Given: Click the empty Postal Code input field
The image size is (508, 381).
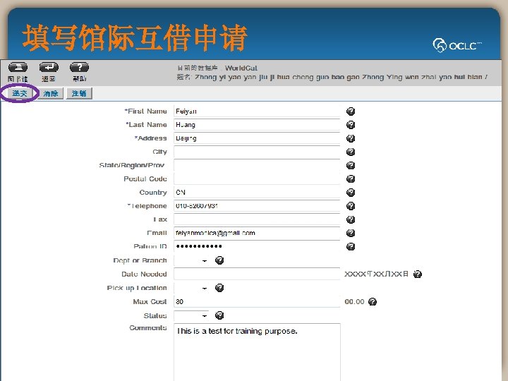Looking at the screenshot, I should tap(257, 179).
